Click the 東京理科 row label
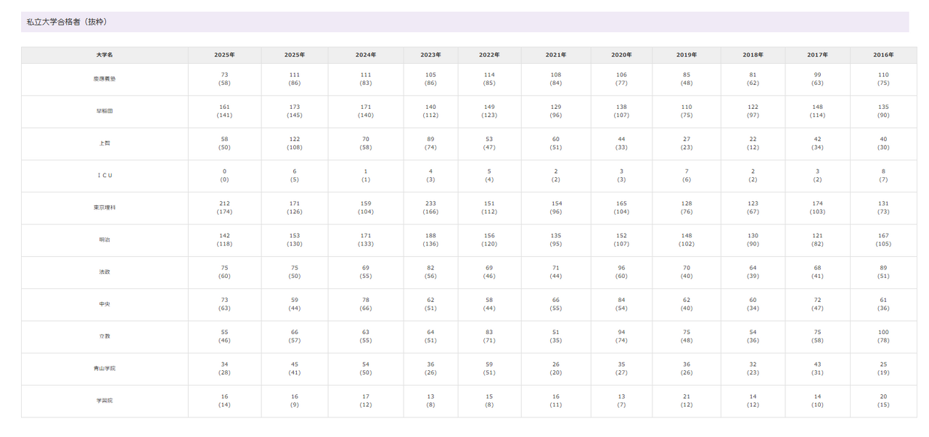This screenshot has width=929, height=437. coord(105,208)
